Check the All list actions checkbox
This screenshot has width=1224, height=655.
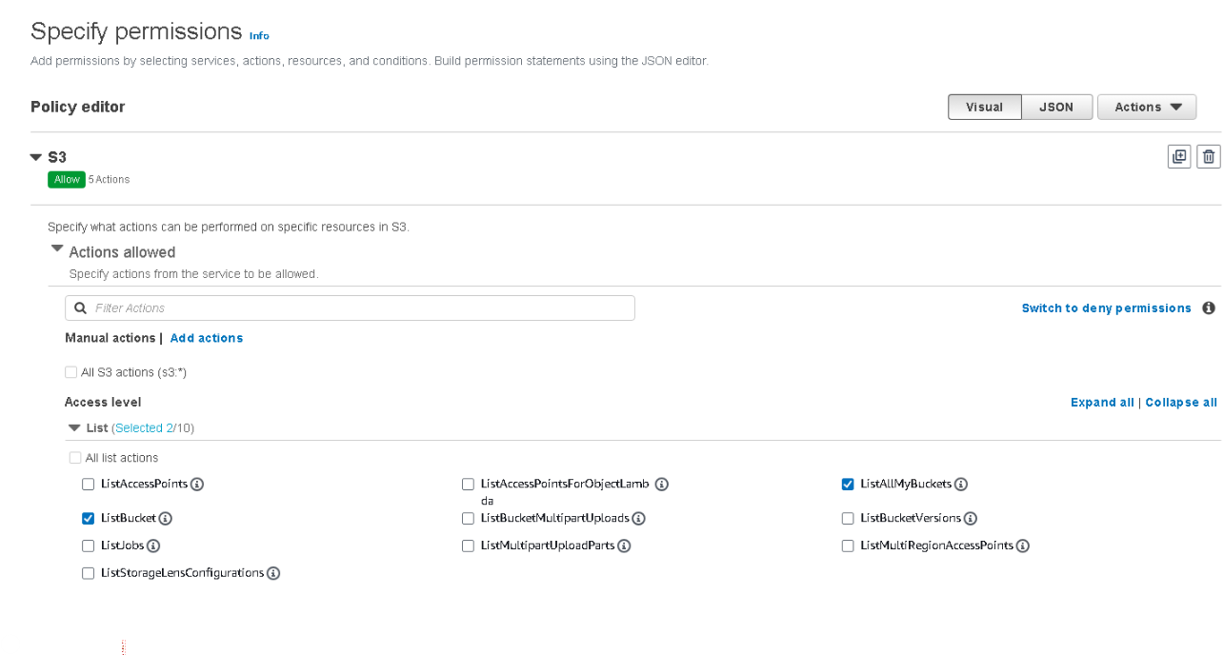(75, 458)
